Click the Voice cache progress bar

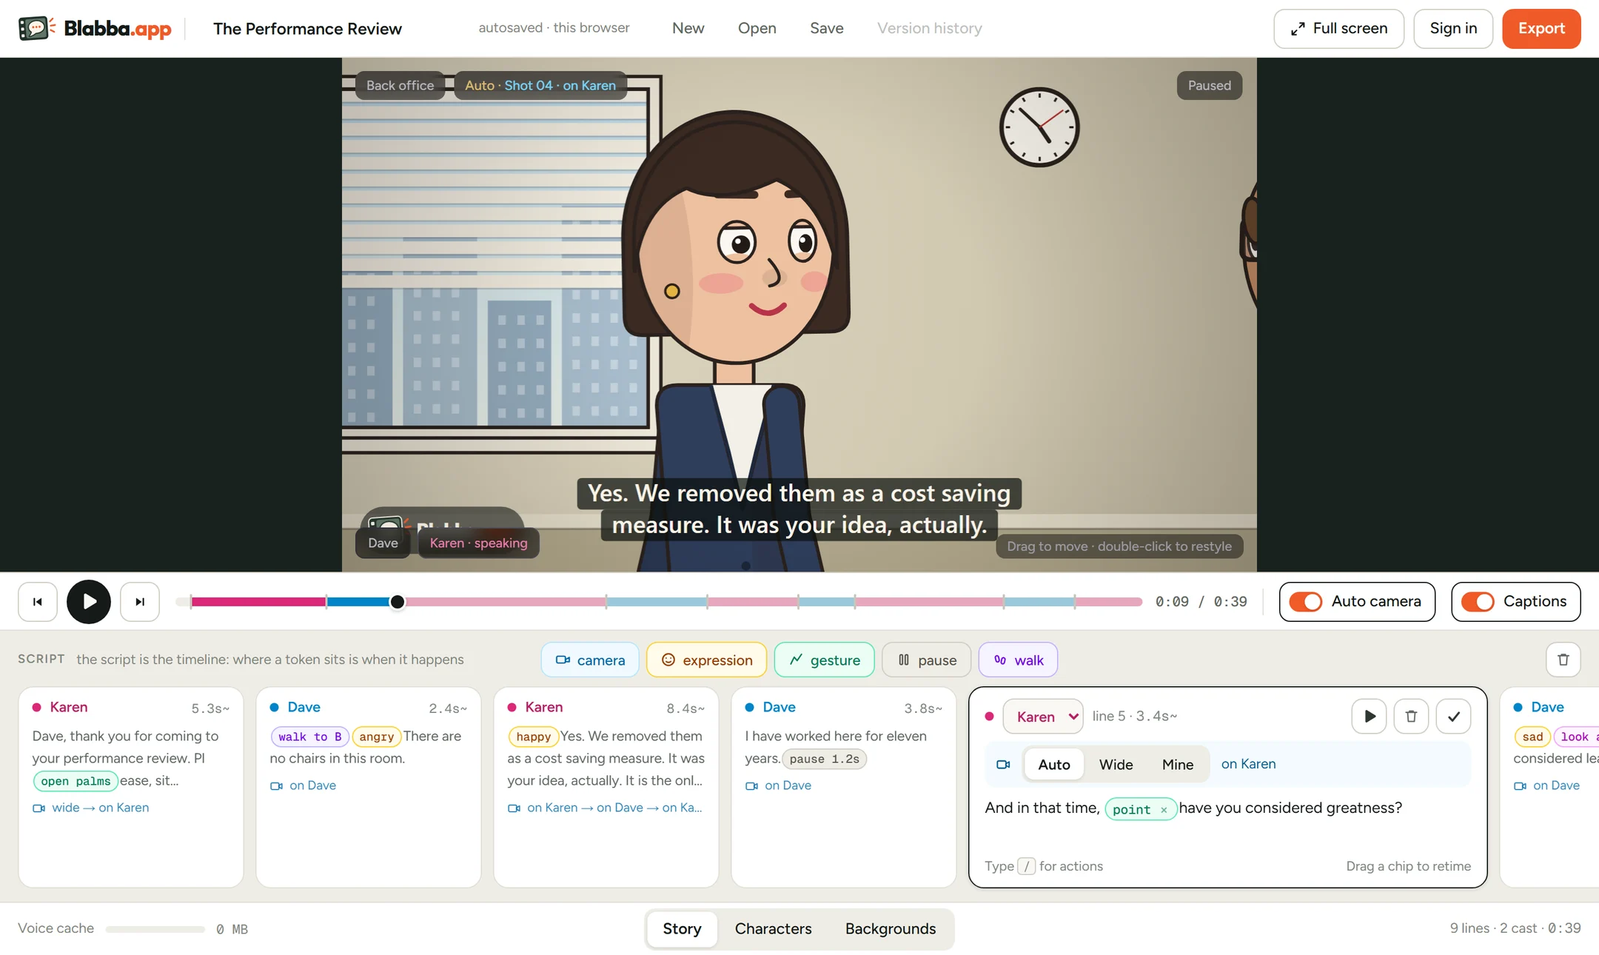(x=155, y=929)
